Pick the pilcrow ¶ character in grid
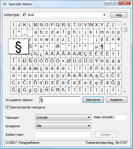Screen dimensions: 133x149 [x=102, y=47]
